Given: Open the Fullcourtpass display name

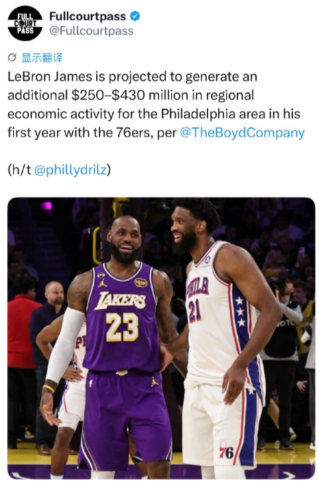Looking at the screenshot, I should (88, 16).
